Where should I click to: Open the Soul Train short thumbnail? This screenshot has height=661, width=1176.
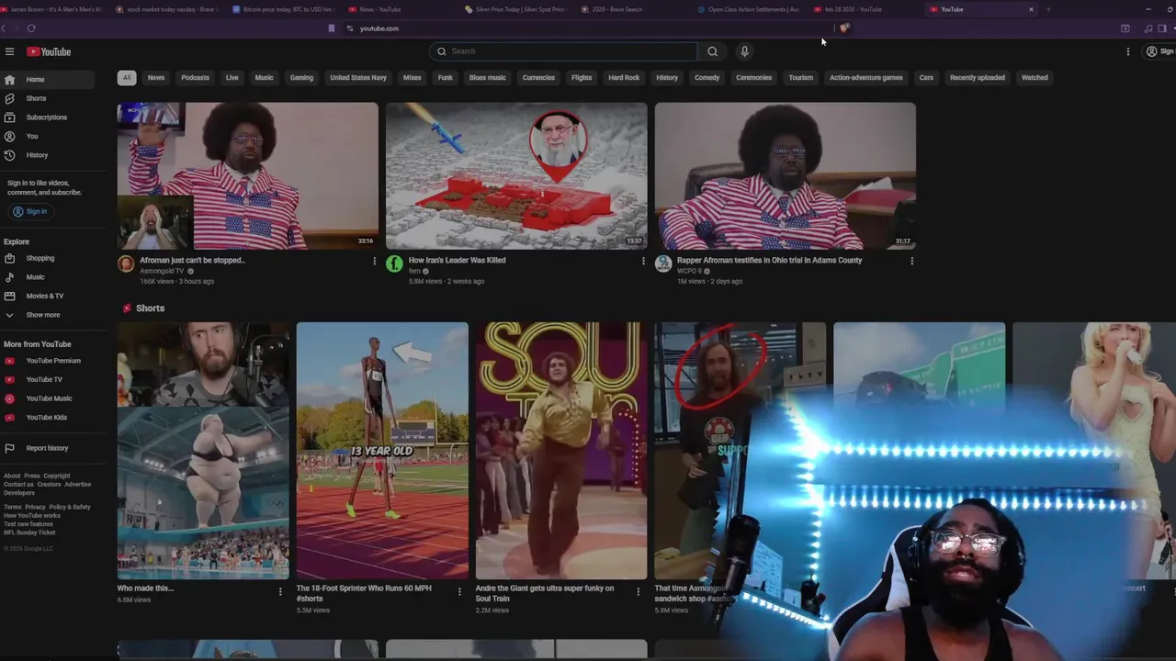click(561, 451)
